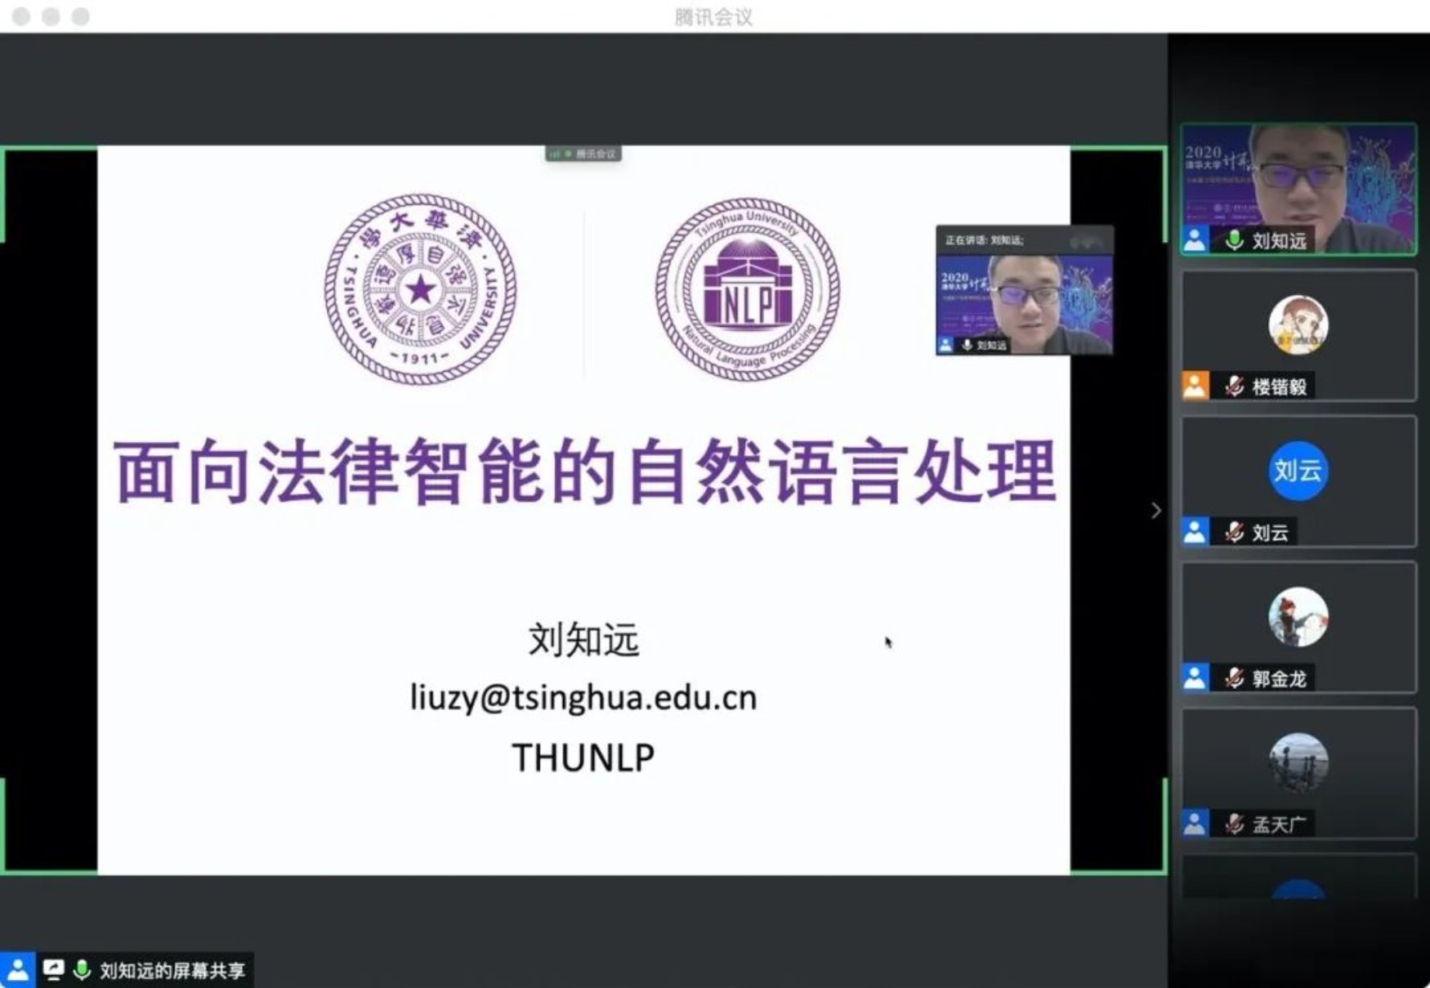Click the 正在讲话: 刘知远 header bar
This screenshot has width=1430, height=988.
1024,240
